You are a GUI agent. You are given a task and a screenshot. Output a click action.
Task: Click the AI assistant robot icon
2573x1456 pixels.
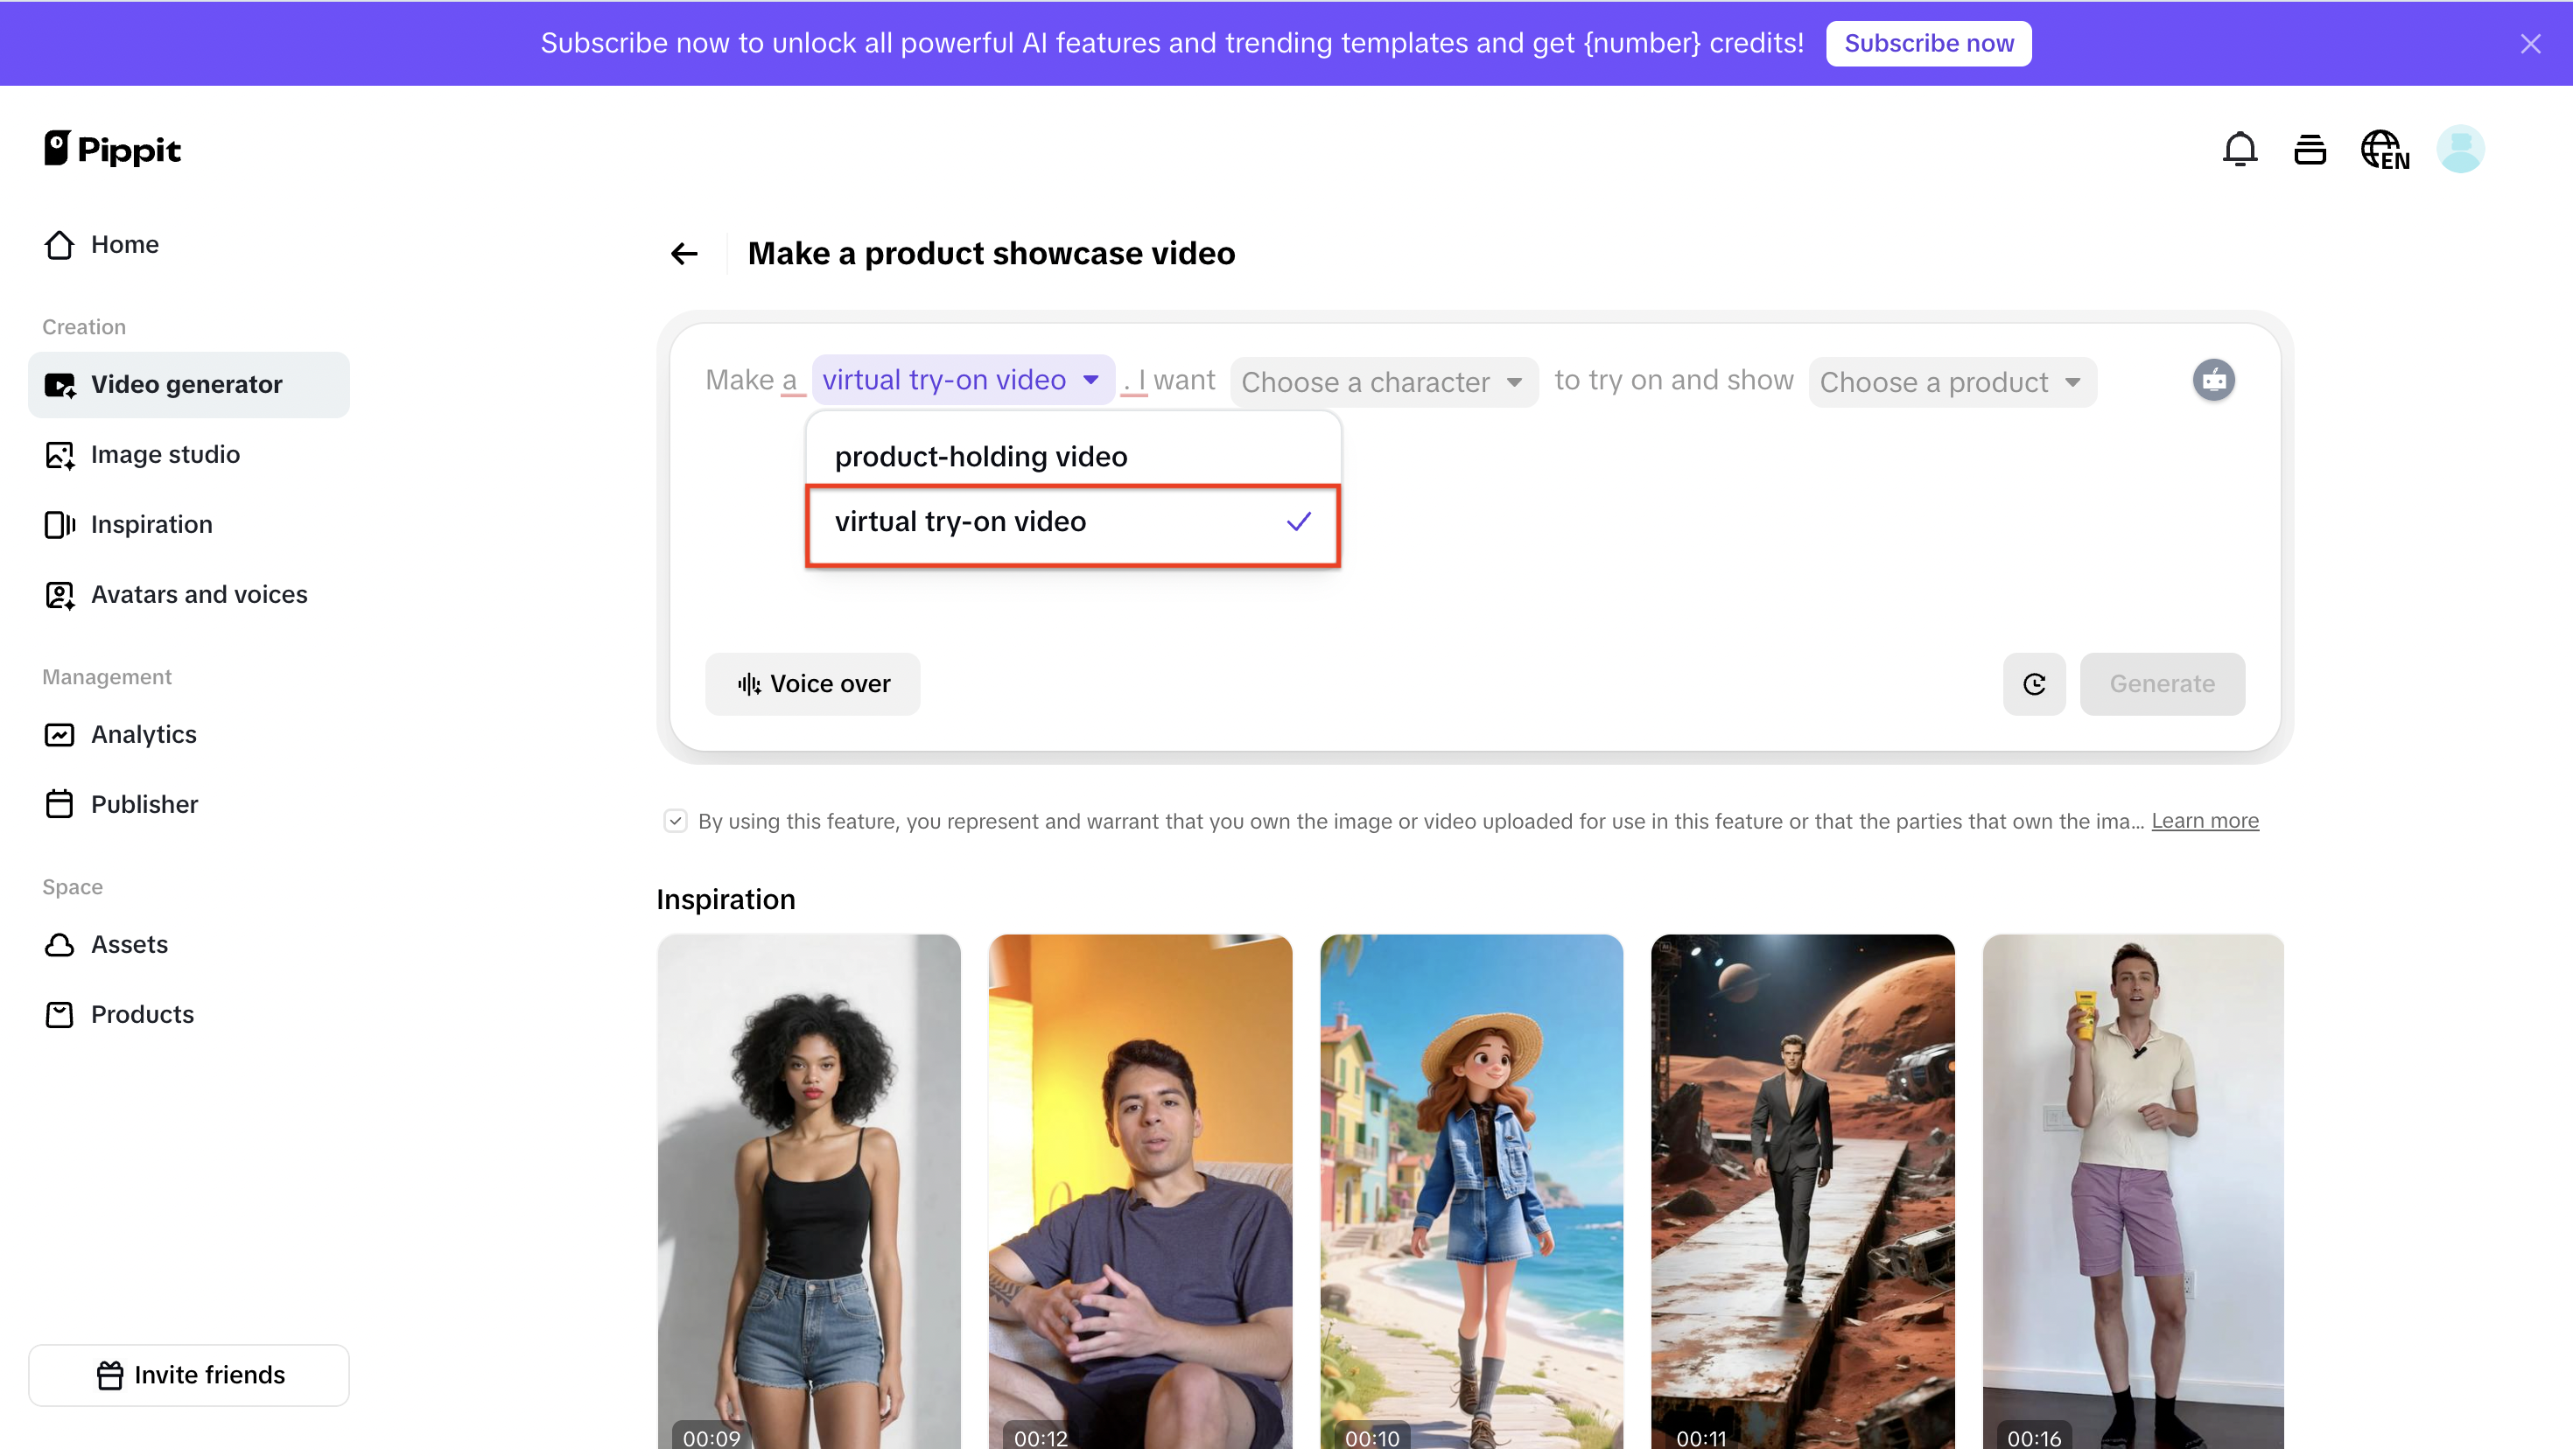(x=2215, y=380)
